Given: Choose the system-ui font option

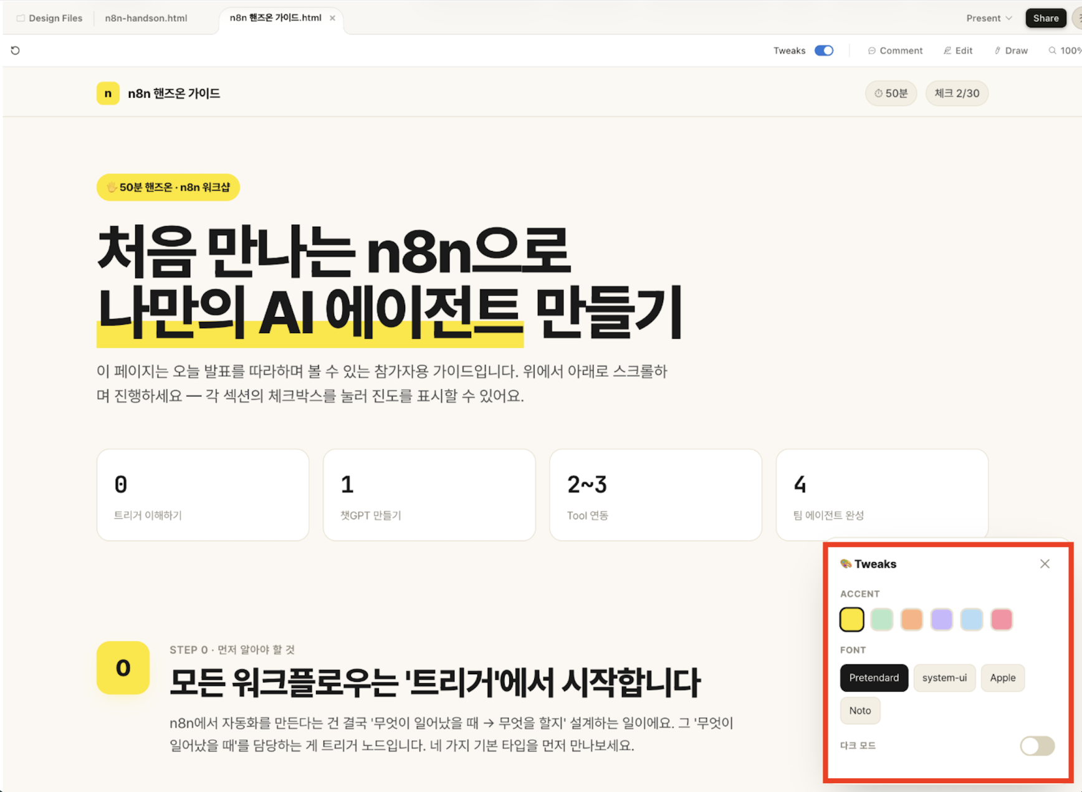Looking at the screenshot, I should point(944,678).
